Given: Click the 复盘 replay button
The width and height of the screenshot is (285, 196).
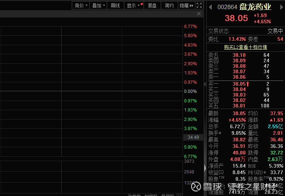Looking at the screenshot, I should click(x=152, y=5).
